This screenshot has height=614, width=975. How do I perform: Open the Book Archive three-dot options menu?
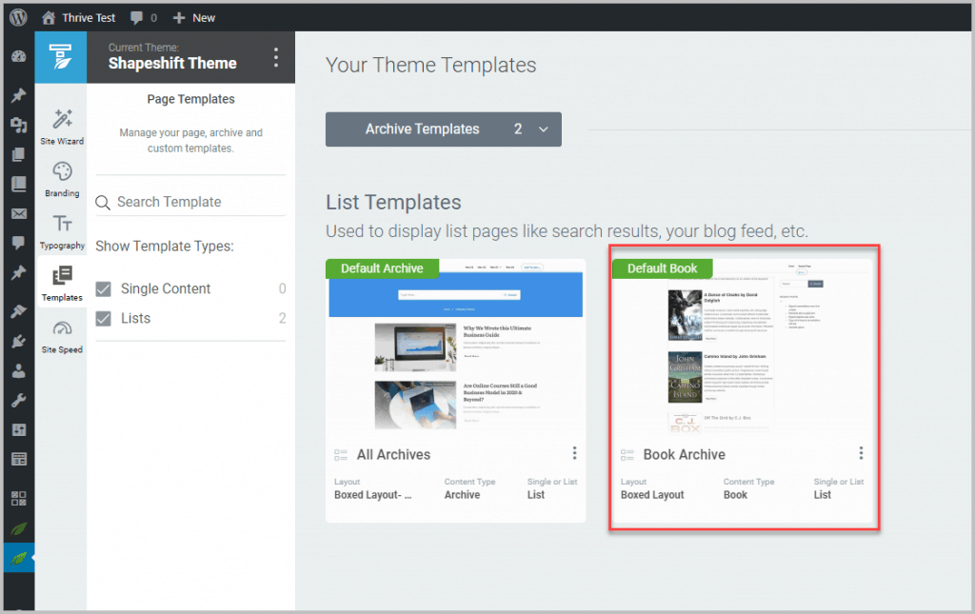click(x=861, y=453)
